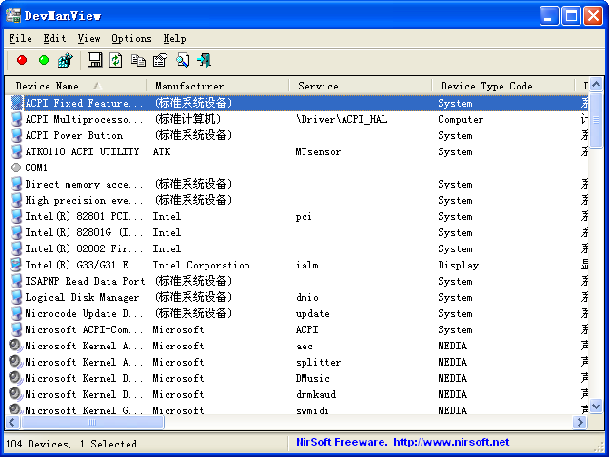Image resolution: width=609 pixels, height=457 pixels.
Task: Click the gray icon beside COM1
Action: pos(16,168)
